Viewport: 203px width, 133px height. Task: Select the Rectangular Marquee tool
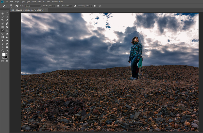pyautogui.click(x=7, y=13)
